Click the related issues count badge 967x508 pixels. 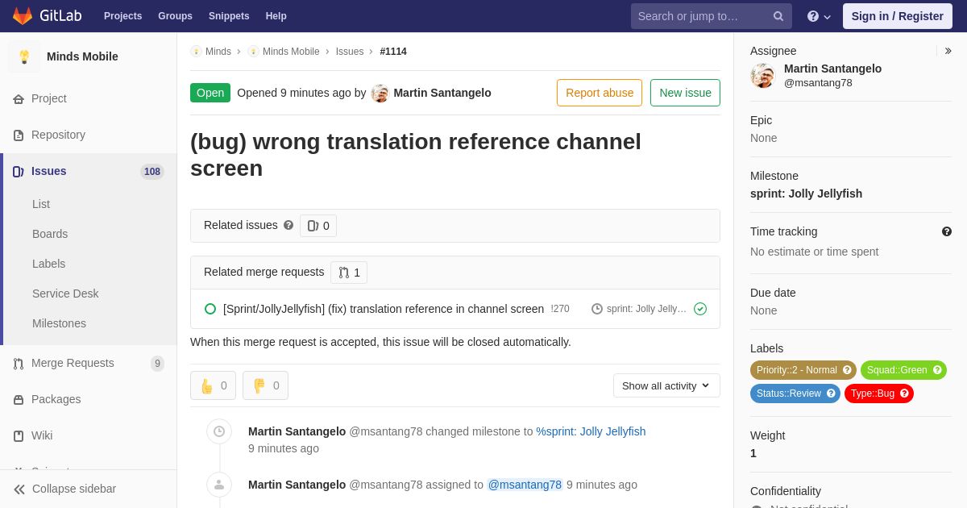[318, 226]
